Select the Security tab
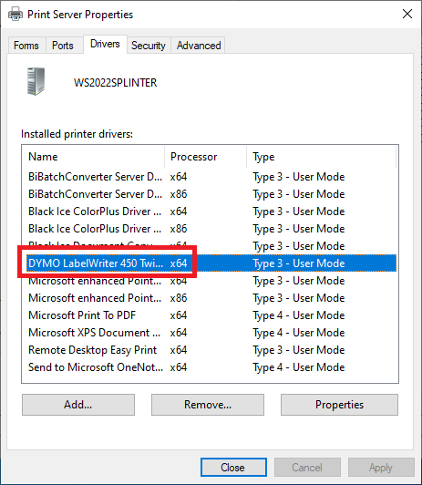 coord(149,46)
